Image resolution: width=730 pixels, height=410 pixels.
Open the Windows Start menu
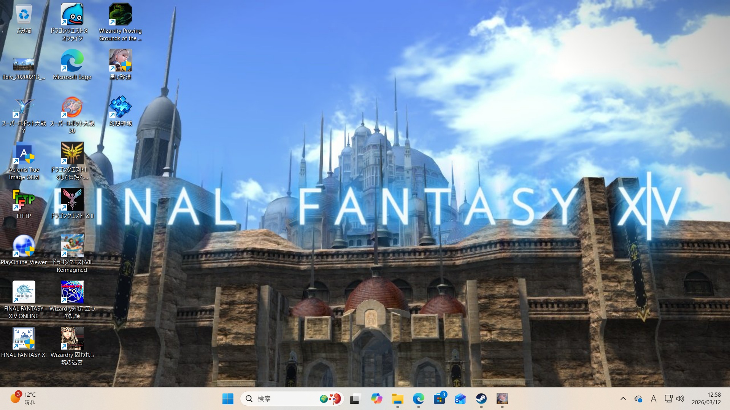(228, 399)
